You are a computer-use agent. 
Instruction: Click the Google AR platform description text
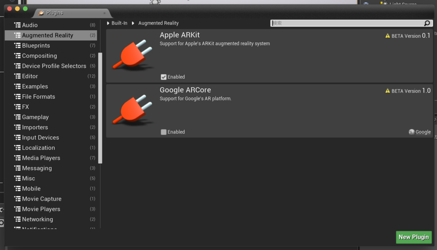click(195, 99)
